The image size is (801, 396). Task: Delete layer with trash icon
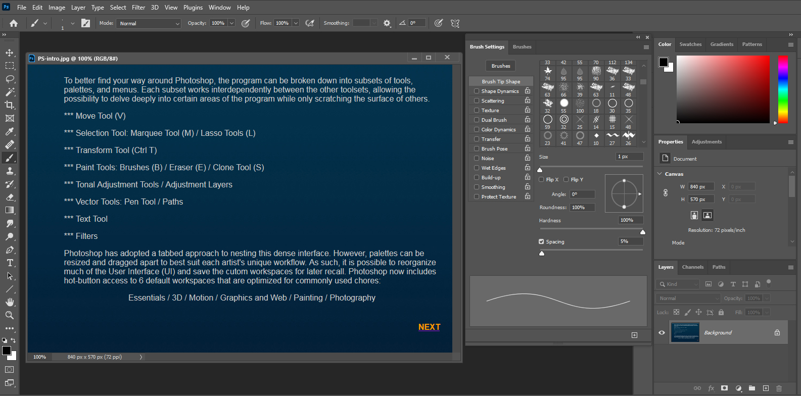[x=779, y=388]
